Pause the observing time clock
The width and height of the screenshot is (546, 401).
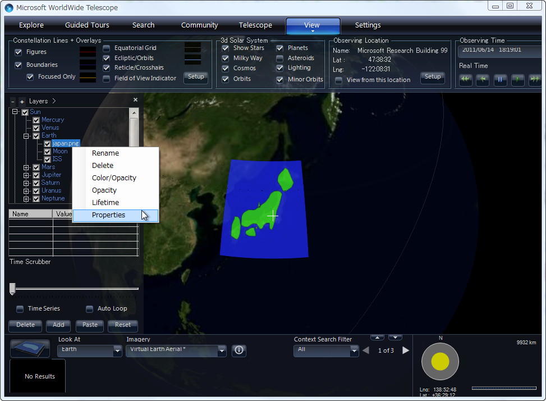pos(499,80)
